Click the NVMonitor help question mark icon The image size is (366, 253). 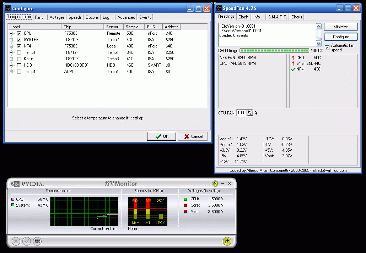pos(215,184)
